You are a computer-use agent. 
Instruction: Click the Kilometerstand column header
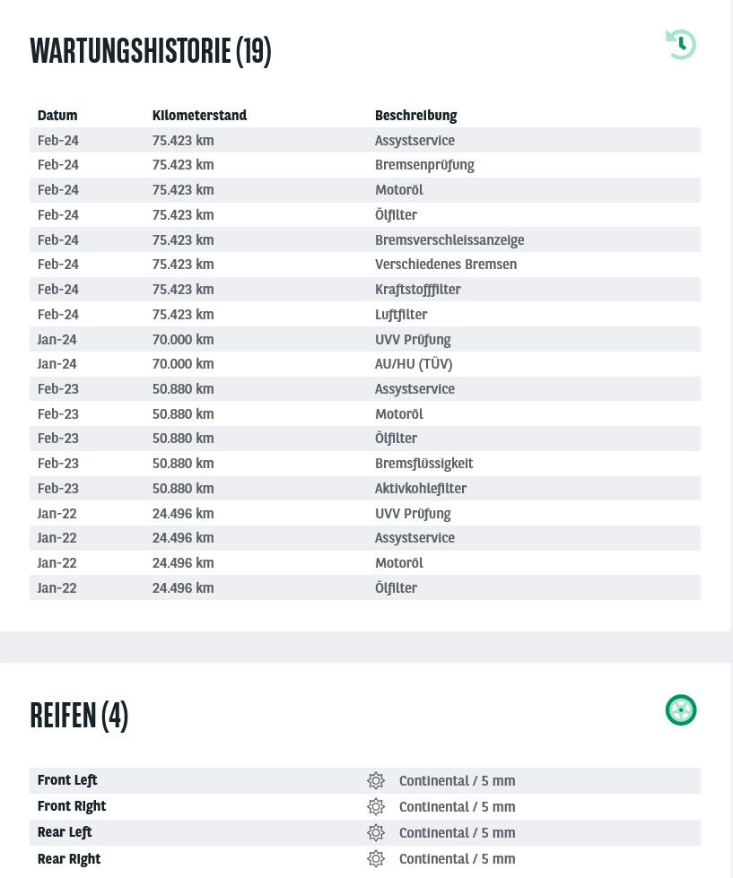[199, 116]
